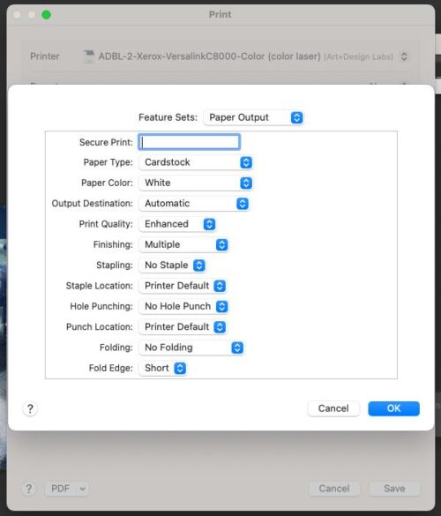441x516 pixels.
Task: Open the Staple Location Printer Default menu
Action: coord(183,286)
